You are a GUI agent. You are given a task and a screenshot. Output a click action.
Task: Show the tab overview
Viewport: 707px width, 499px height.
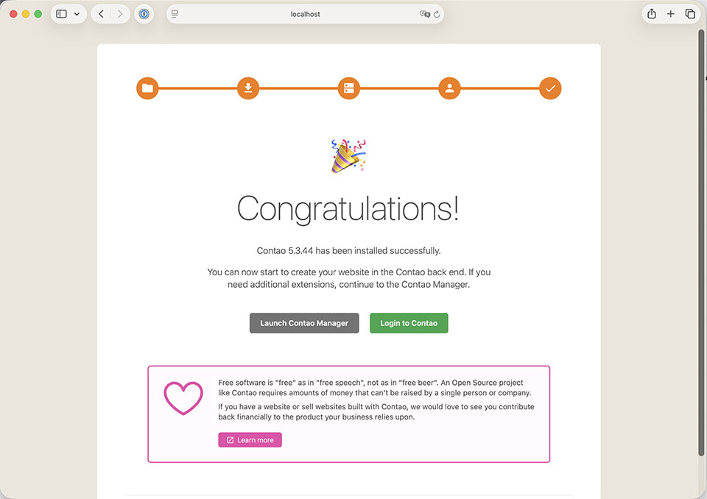click(x=690, y=14)
